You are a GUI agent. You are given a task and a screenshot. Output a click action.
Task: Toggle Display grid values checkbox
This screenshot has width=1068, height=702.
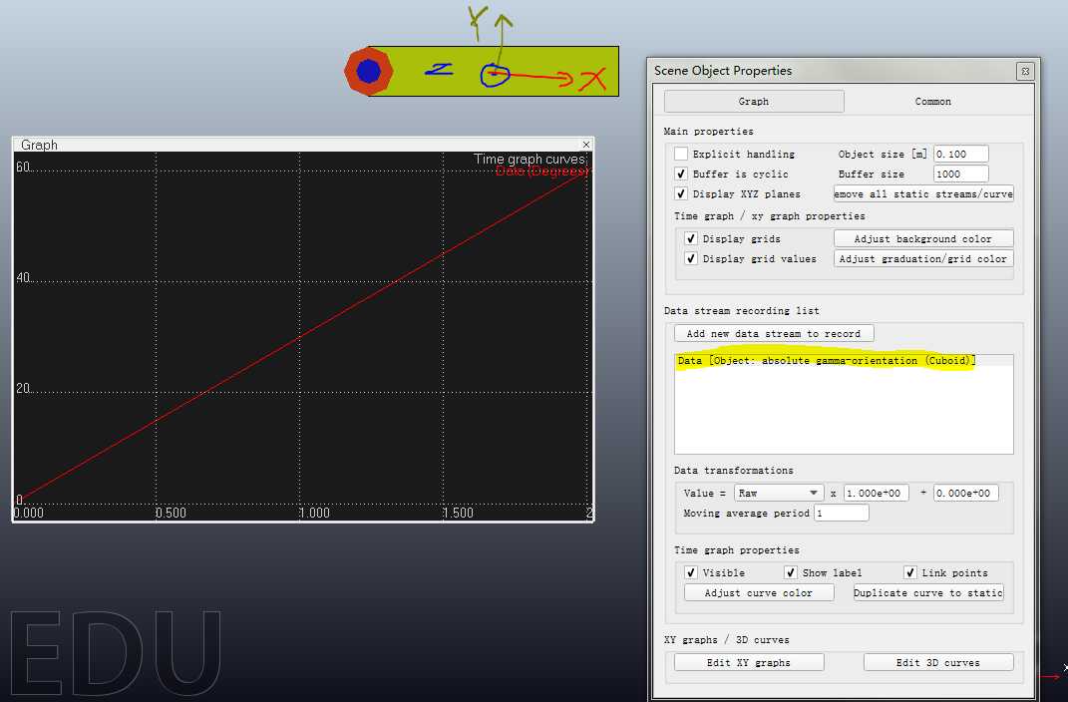pos(691,258)
